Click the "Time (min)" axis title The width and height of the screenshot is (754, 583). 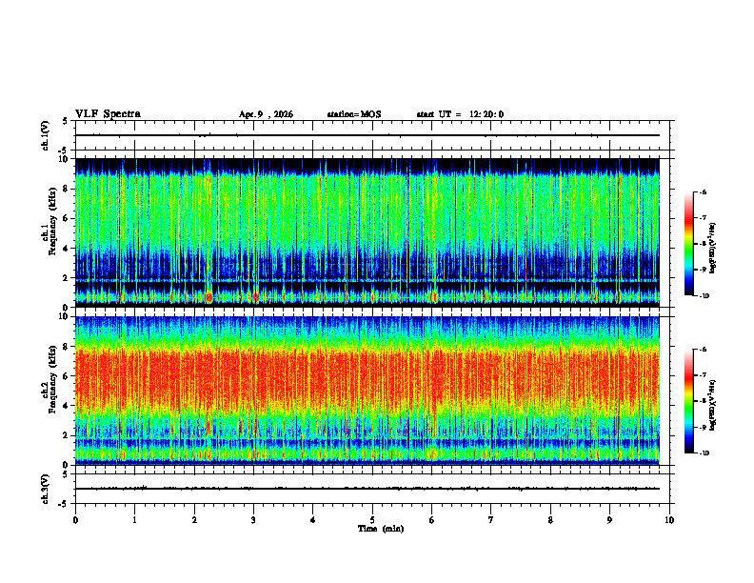coord(381,529)
